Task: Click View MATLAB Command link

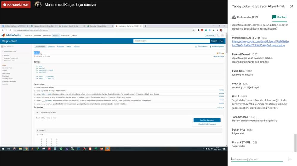Action: [x=207, y=124]
